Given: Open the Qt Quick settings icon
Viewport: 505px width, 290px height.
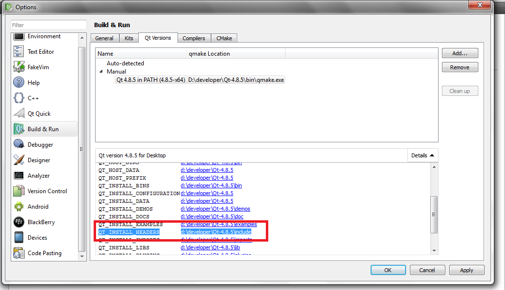Looking at the screenshot, I should (x=19, y=113).
